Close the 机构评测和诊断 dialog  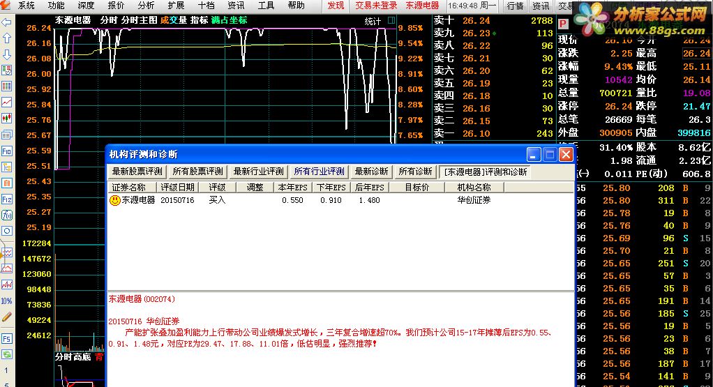[x=566, y=155]
